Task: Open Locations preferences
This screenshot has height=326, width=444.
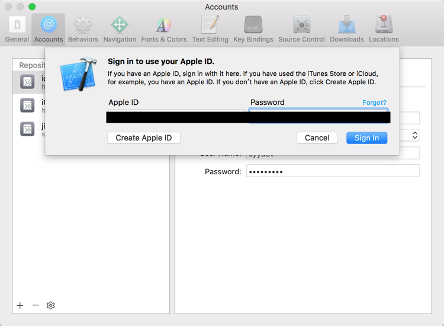Action: tap(384, 30)
